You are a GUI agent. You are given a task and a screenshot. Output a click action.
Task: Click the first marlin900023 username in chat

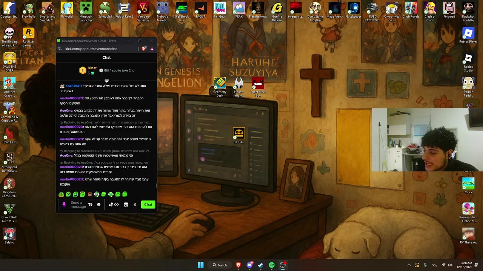tap(71, 98)
